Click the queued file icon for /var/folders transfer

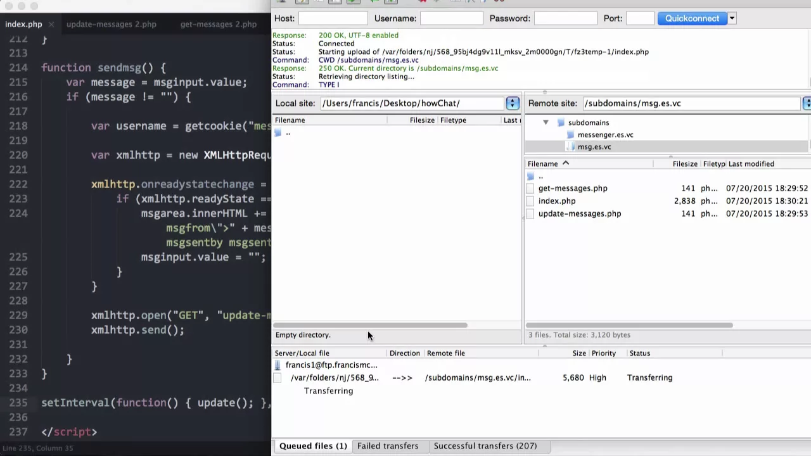pyautogui.click(x=278, y=378)
